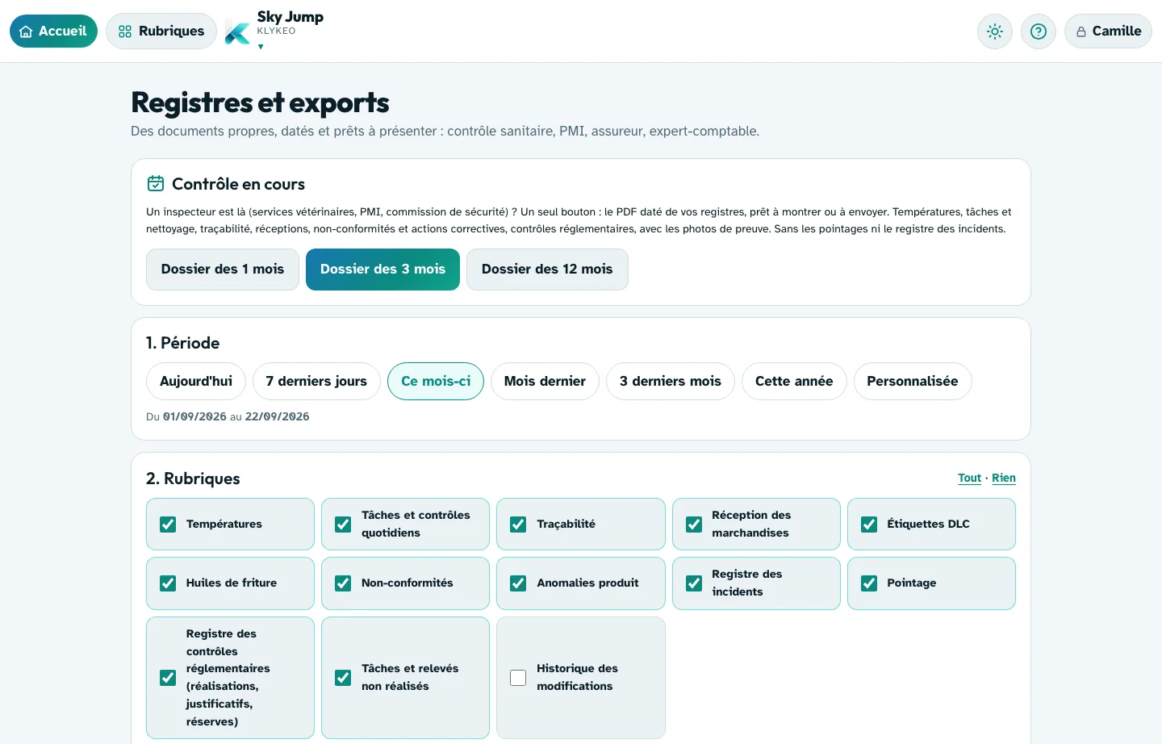This screenshot has height=744, width=1162.
Task: Uncheck Registre des contrôles réglementaires
Action: pyautogui.click(x=168, y=678)
